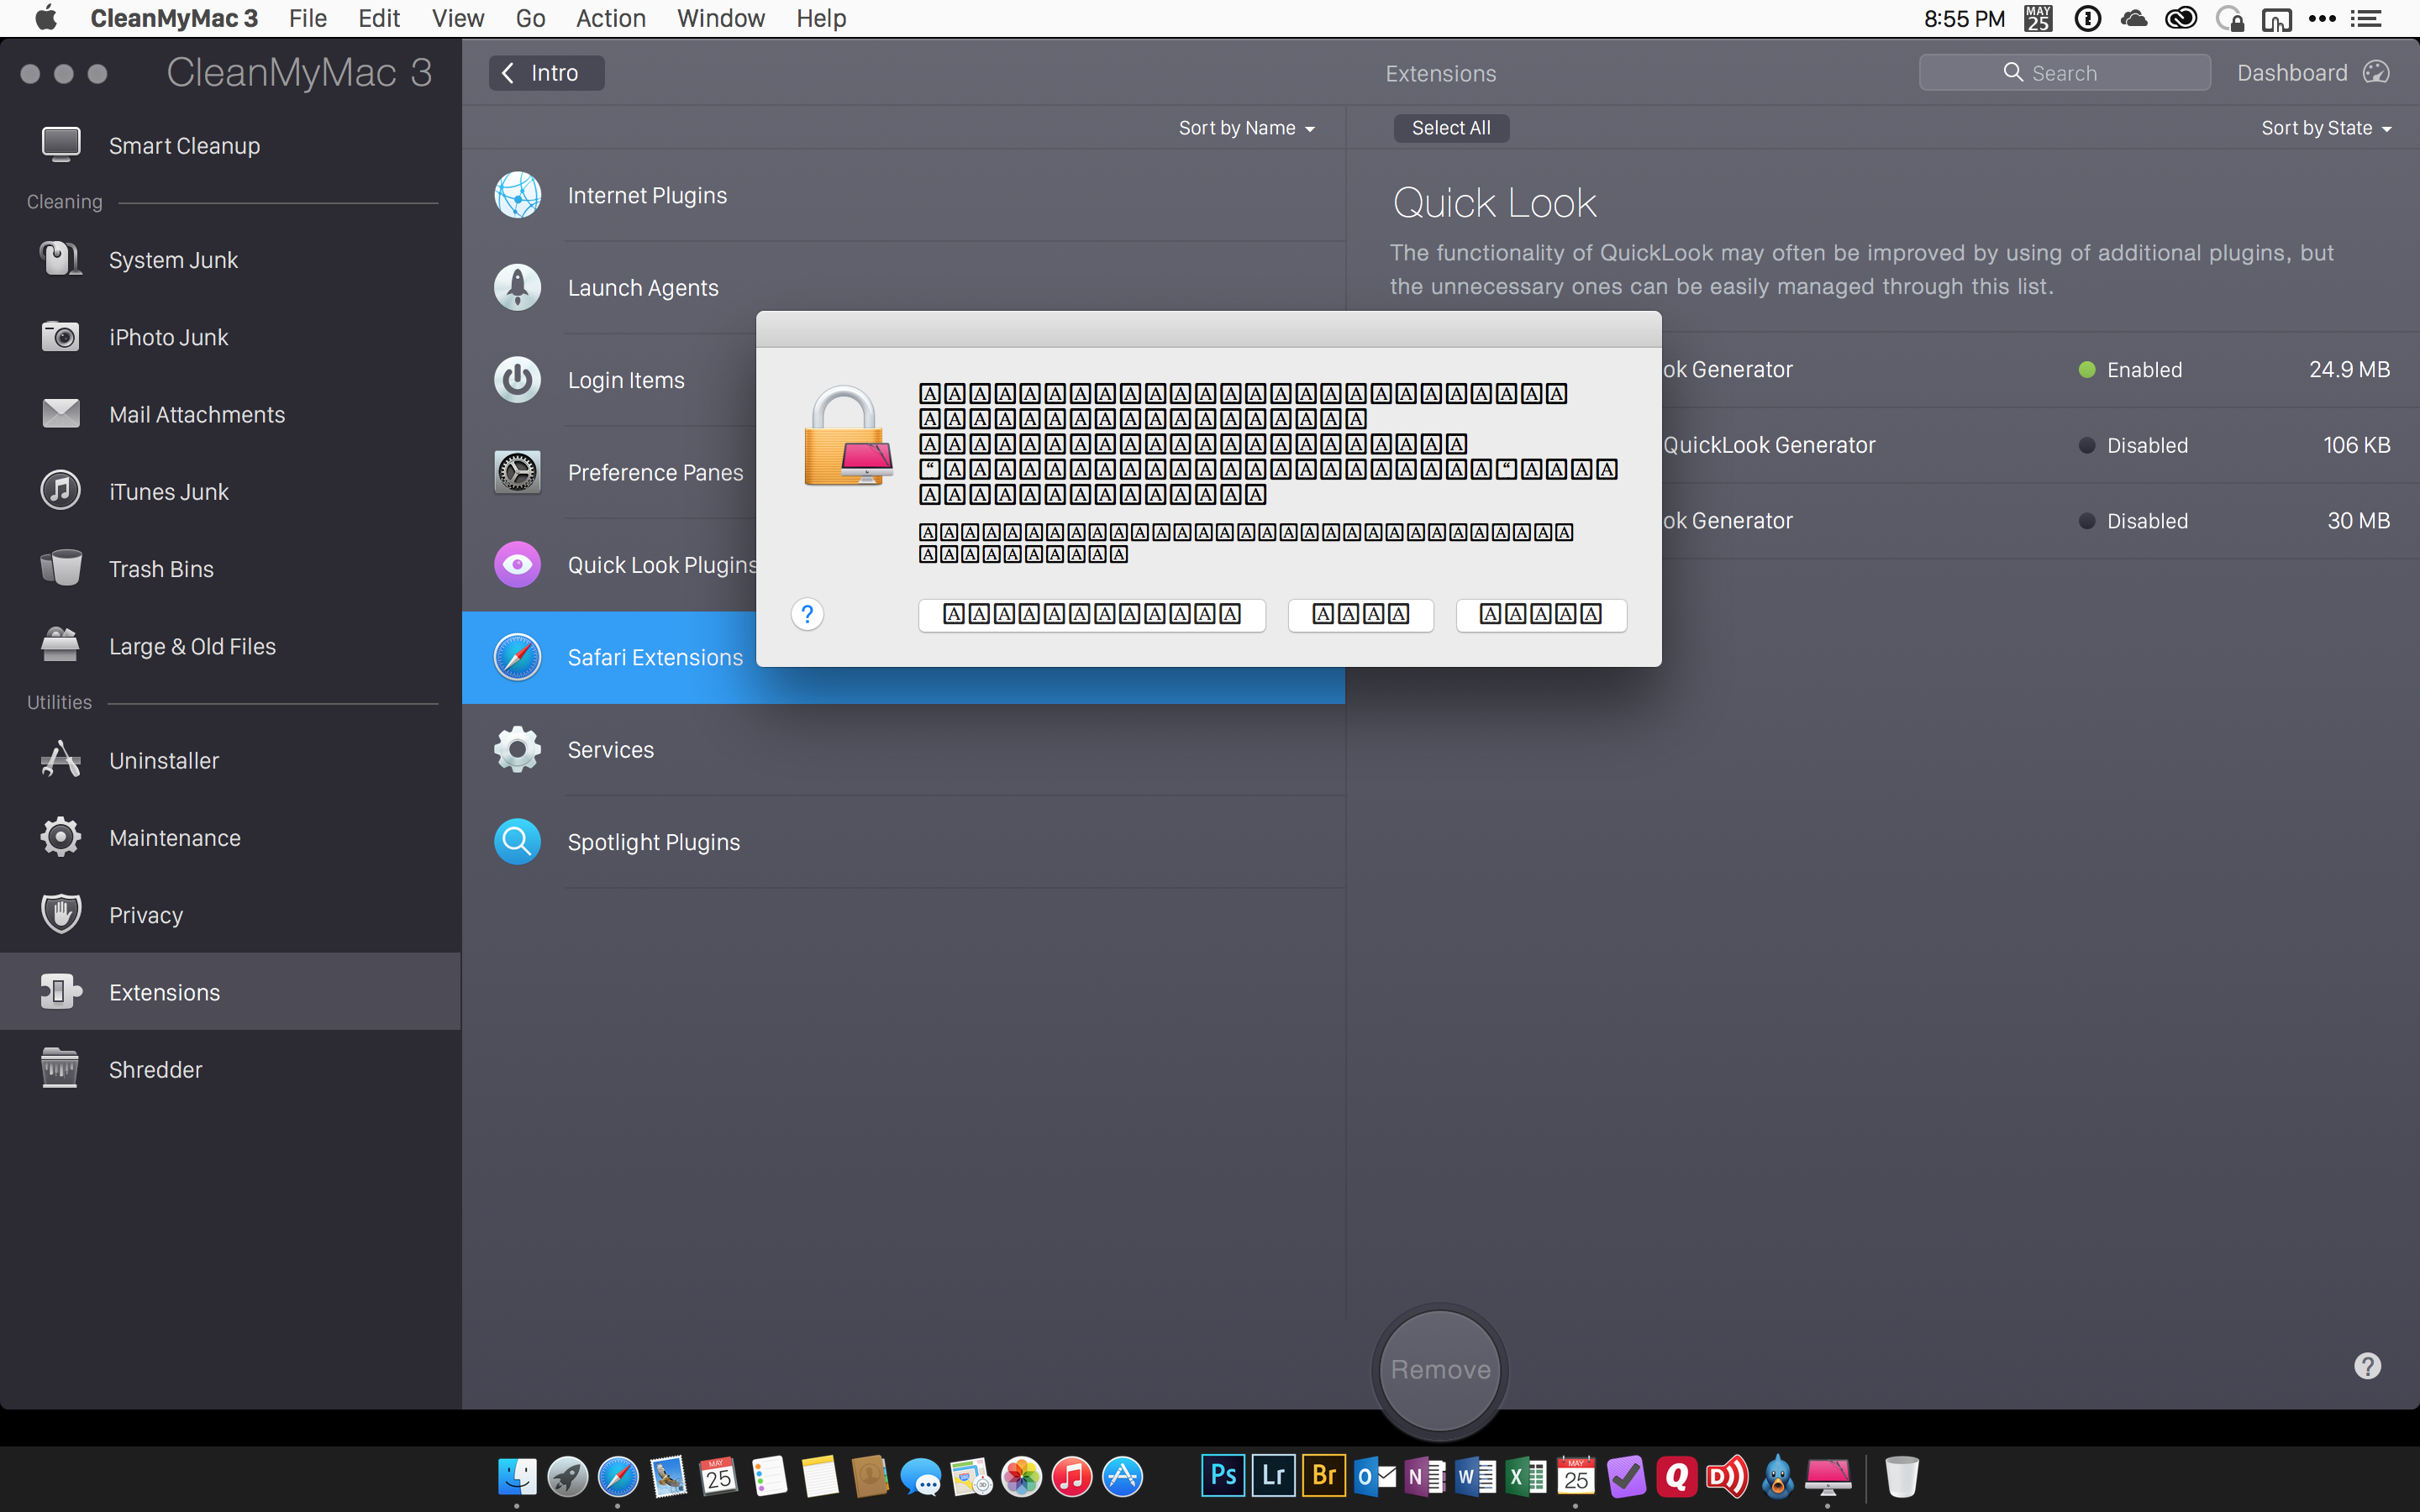2420x1512 pixels.
Task: Go back to Intro
Action: [x=546, y=73]
